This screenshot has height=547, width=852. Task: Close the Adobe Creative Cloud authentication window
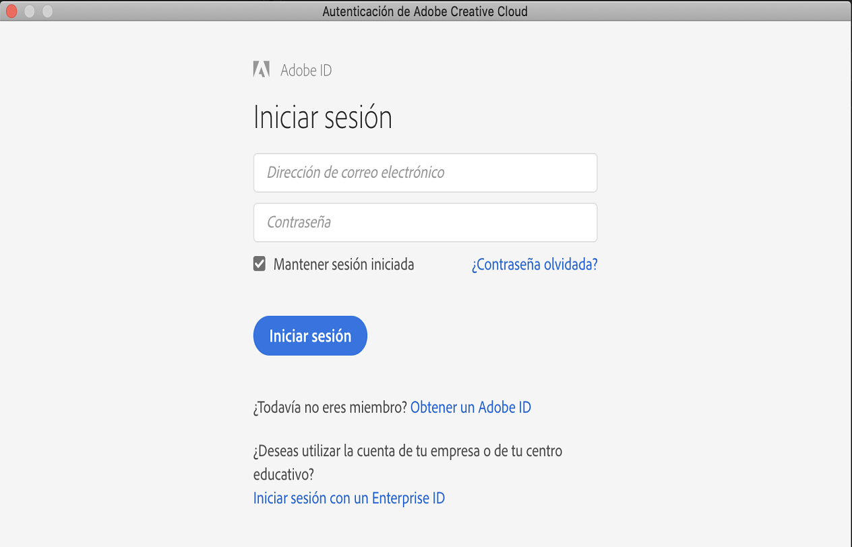point(11,11)
